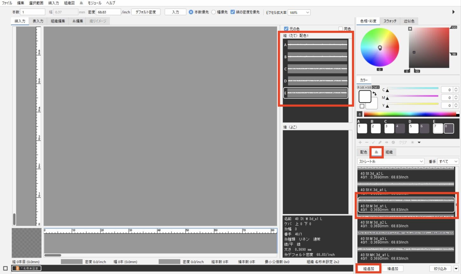Enable the 同色 checkbox

point(341,29)
